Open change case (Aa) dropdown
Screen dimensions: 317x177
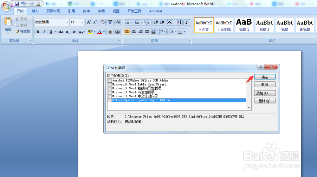pos(82,32)
